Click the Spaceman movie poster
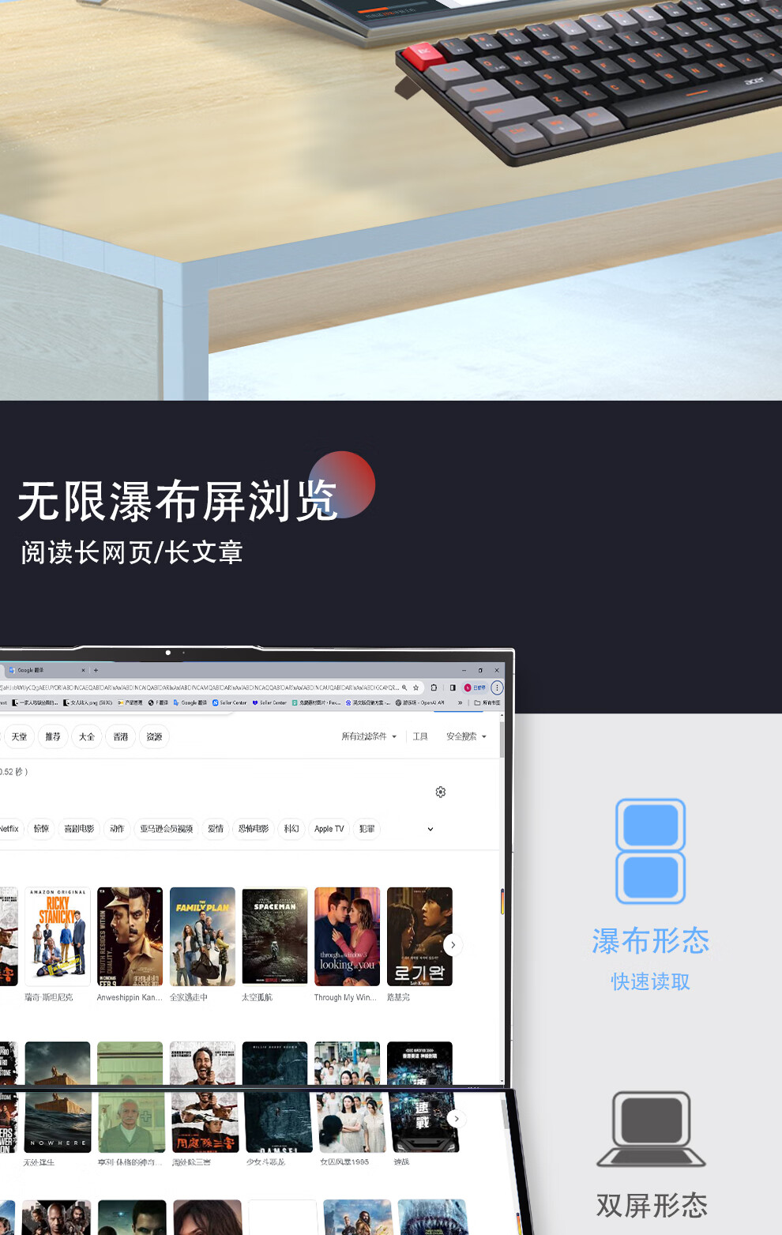 pyautogui.click(x=275, y=936)
